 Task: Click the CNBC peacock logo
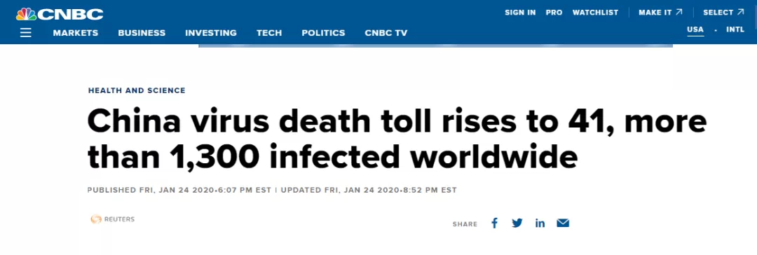[x=60, y=14]
